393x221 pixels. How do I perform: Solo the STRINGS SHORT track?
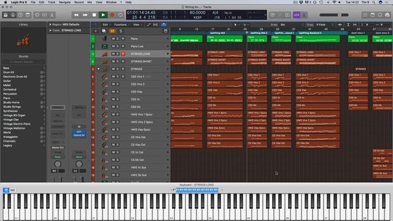coord(117,61)
